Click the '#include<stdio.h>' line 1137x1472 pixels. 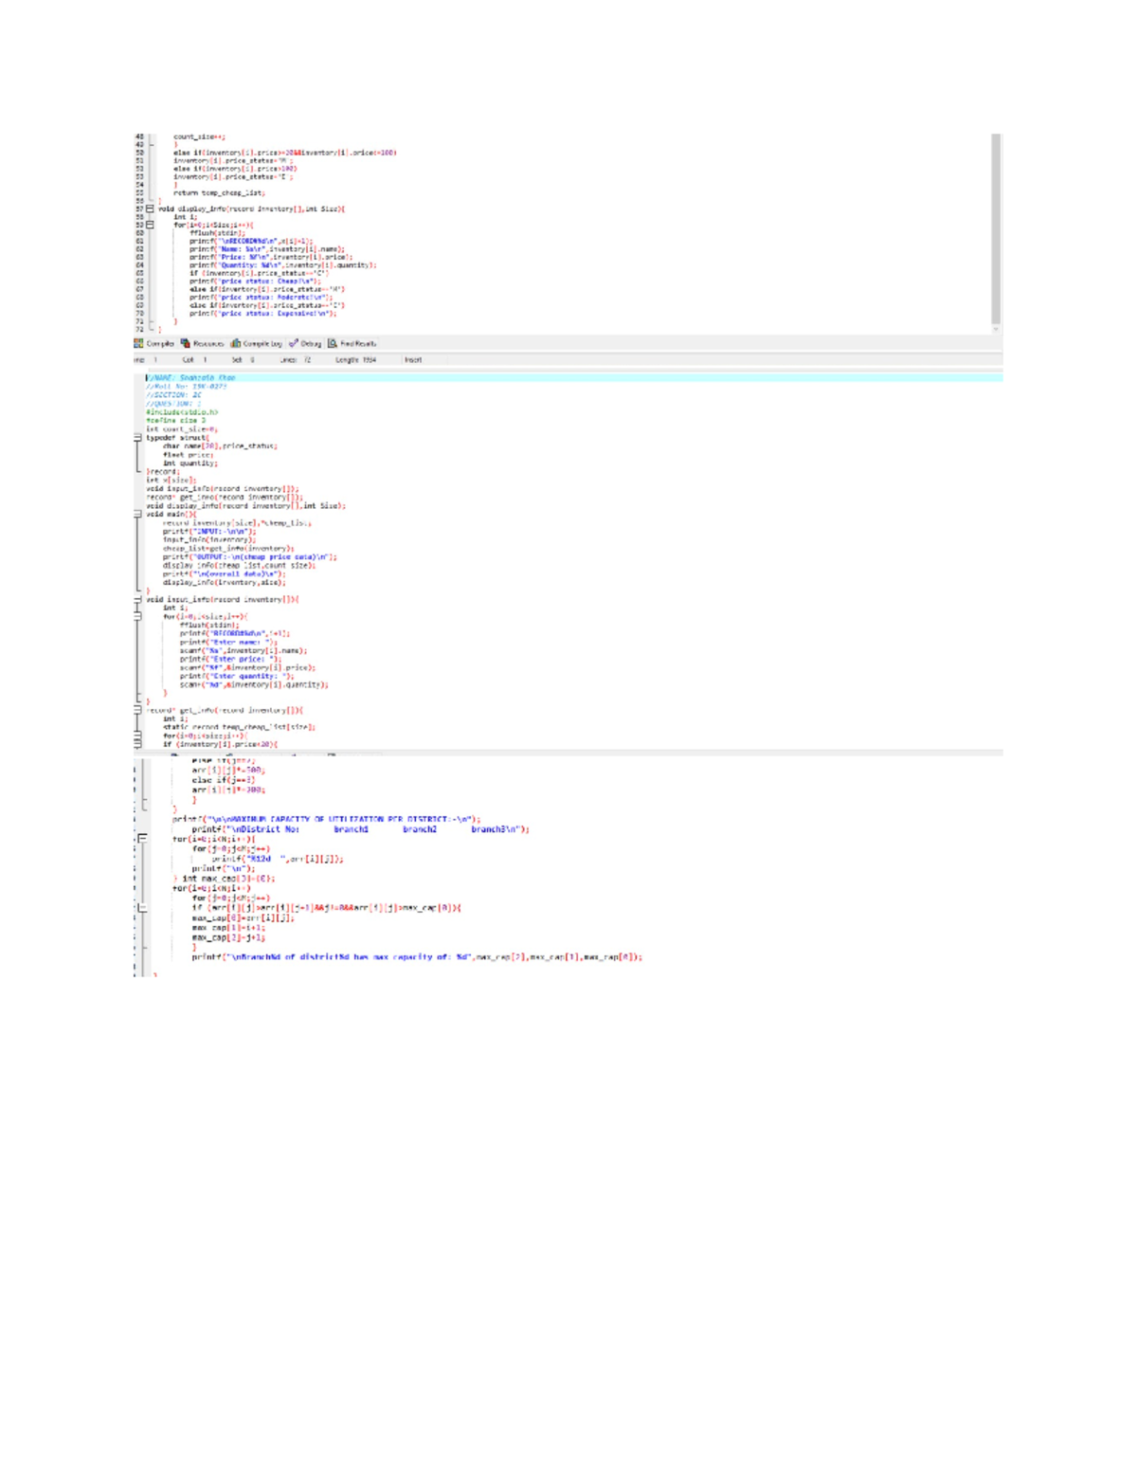click(x=182, y=412)
